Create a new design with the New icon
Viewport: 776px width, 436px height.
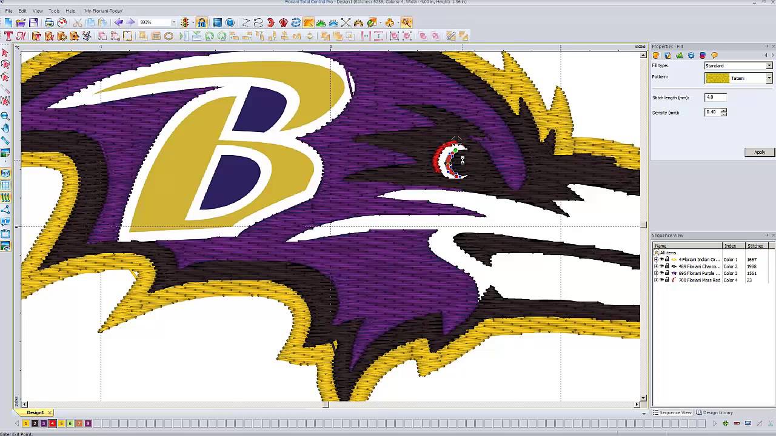point(8,22)
